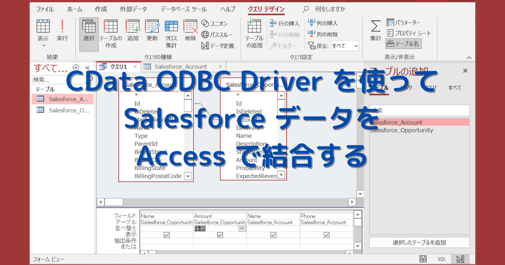Toggle 表示 checkbox for Amount column
This screenshot has width=505, height=265.
click(220, 235)
